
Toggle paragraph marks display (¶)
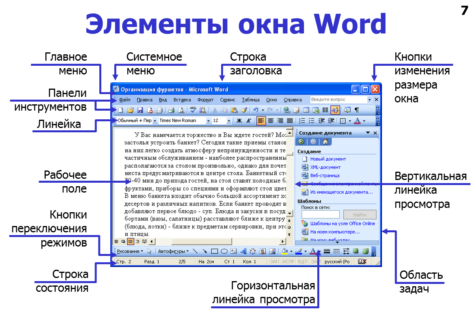click(356, 110)
